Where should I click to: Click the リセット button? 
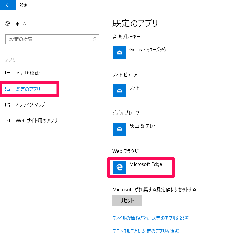point(127,200)
